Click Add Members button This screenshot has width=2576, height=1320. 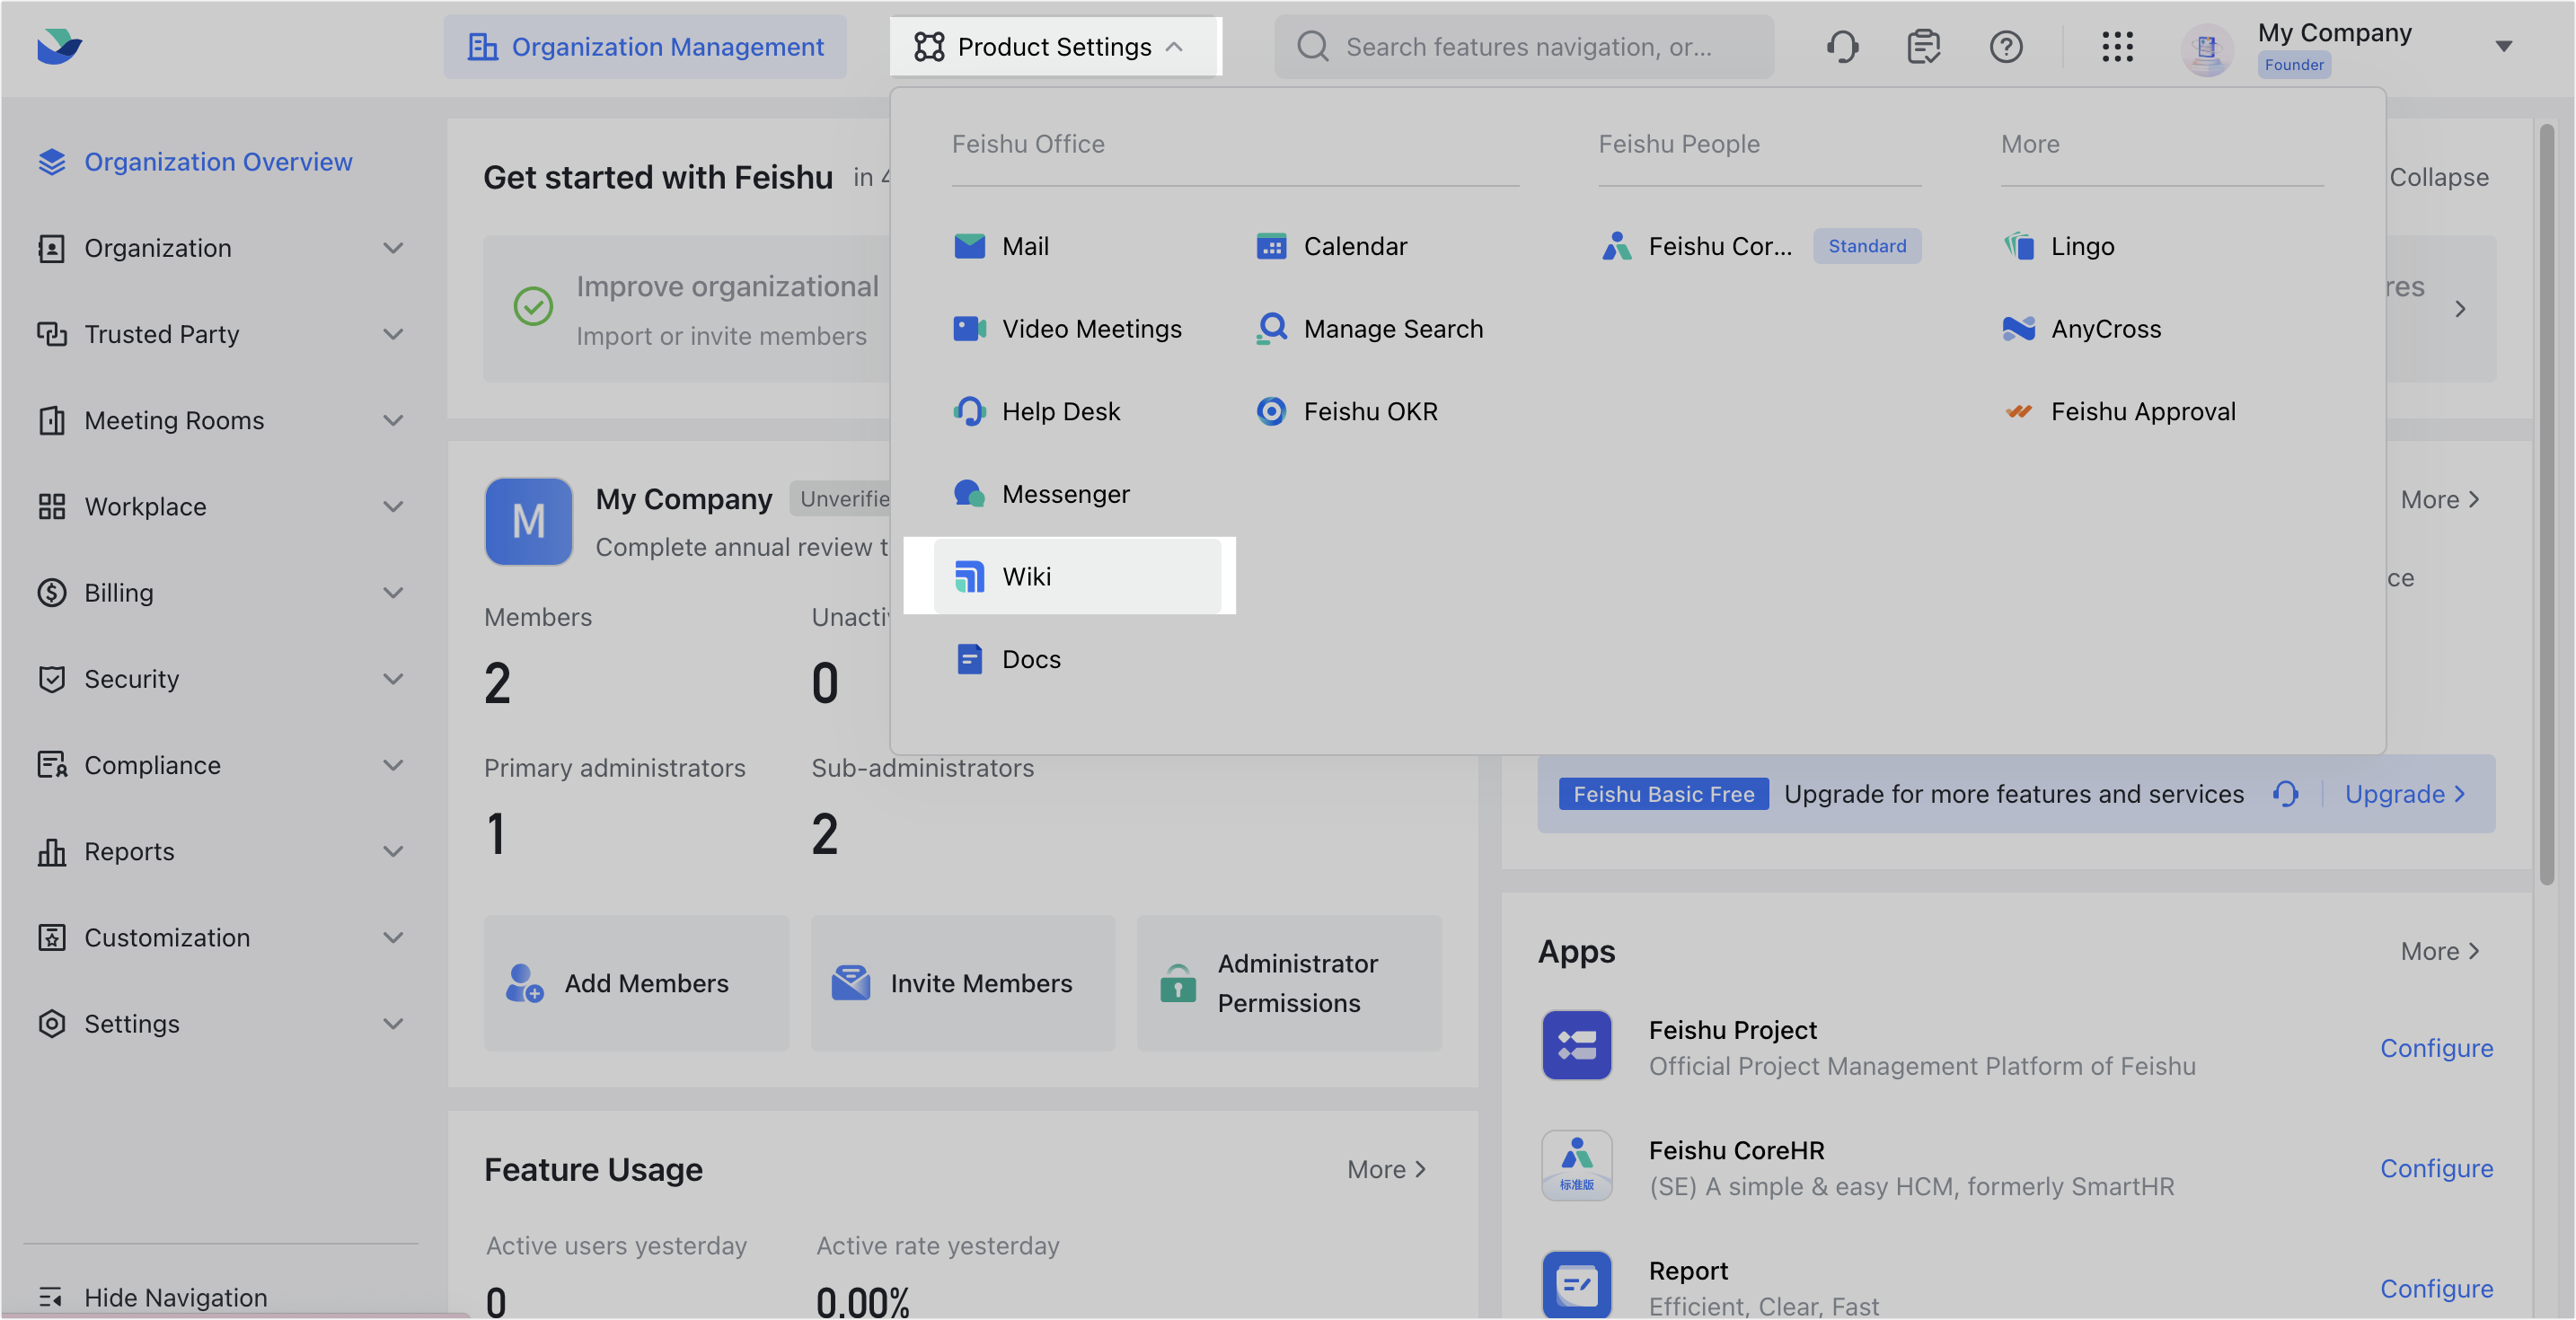pyautogui.click(x=636, y=982)
